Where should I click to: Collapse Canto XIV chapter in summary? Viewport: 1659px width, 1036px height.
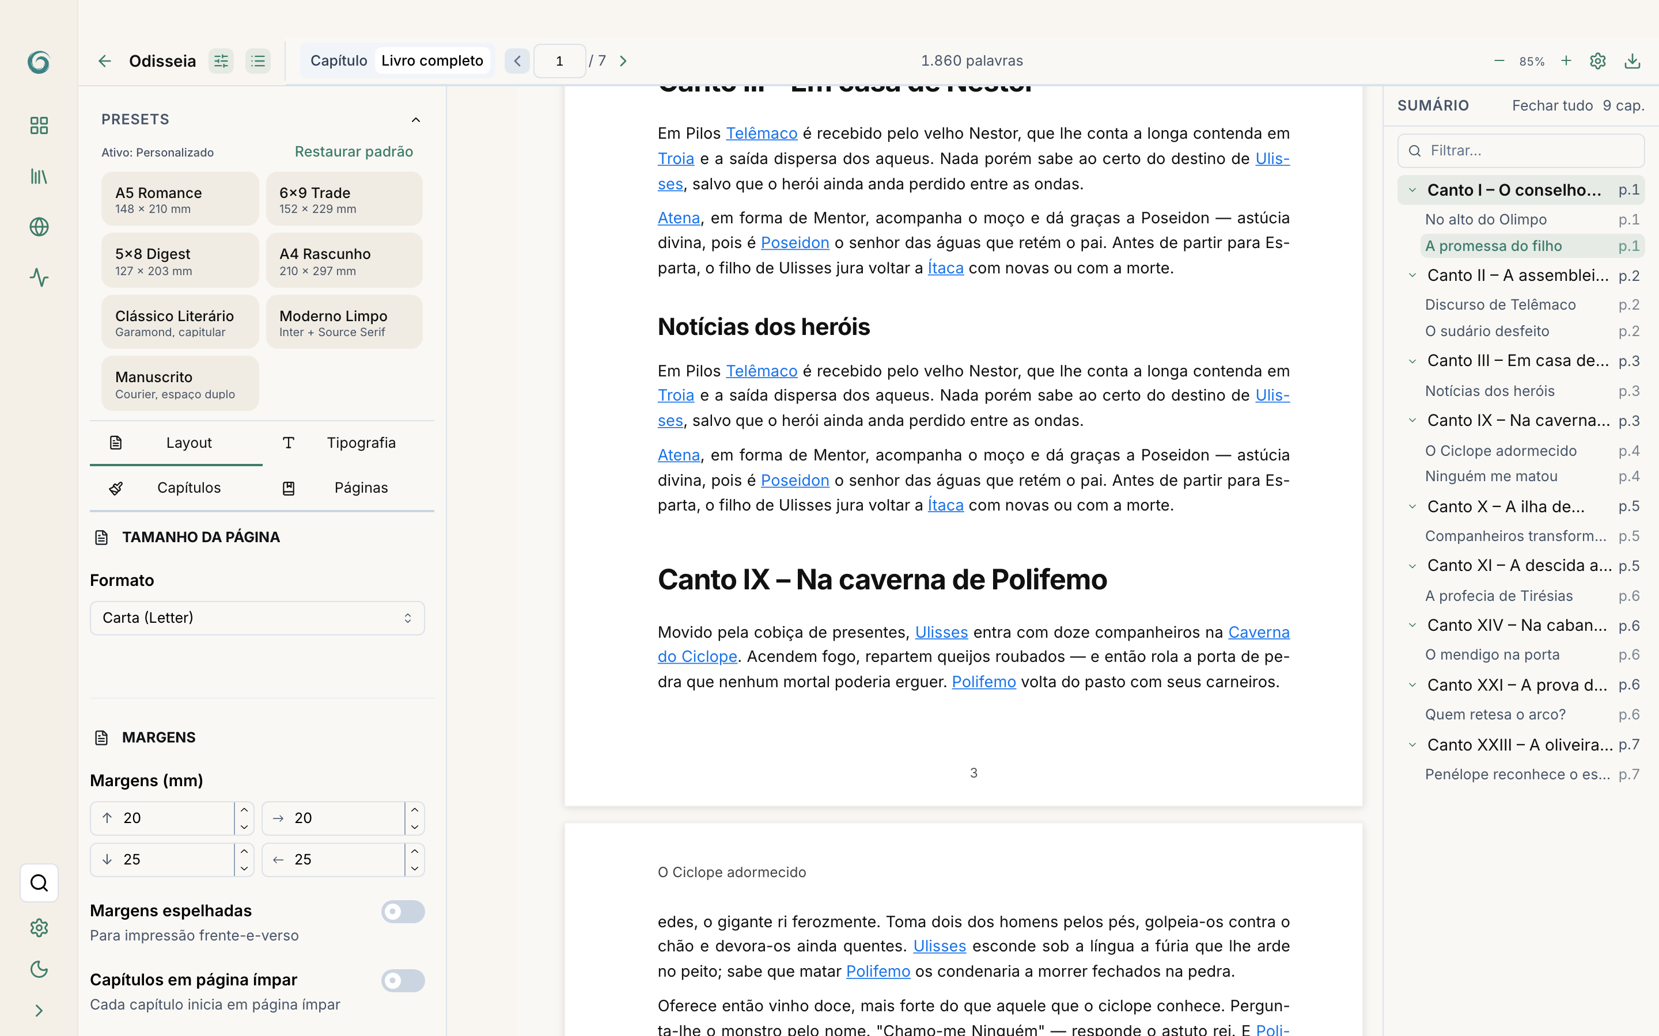(1412, 626)
